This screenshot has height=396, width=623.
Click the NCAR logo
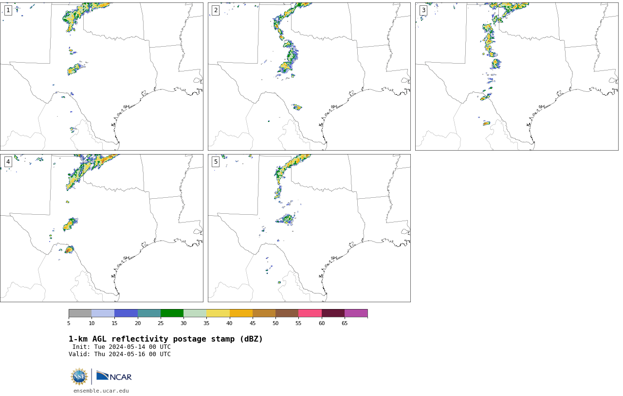(114, 376)
